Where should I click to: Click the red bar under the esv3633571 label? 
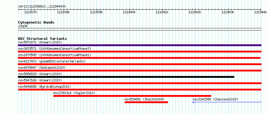(x=140, y=52)
